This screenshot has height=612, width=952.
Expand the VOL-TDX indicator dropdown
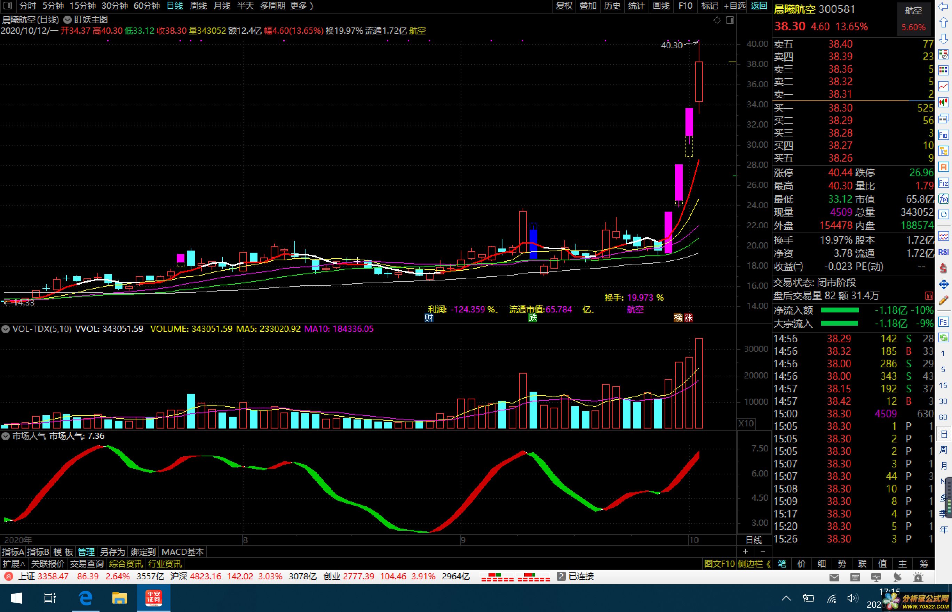tap(6, 329)
